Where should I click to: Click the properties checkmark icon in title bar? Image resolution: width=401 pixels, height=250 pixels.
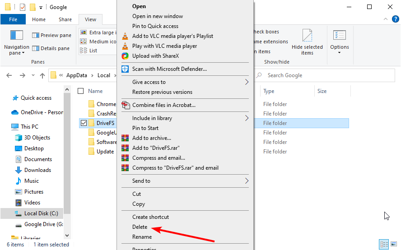pos(23,7)
